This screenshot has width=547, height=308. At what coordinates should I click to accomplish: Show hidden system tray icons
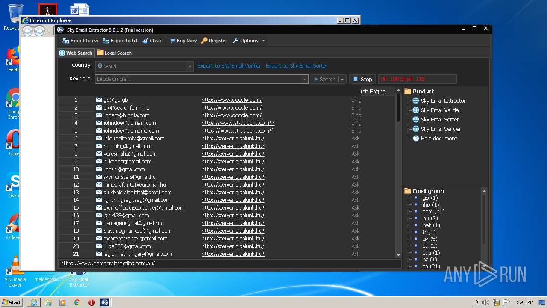[477, 302]
